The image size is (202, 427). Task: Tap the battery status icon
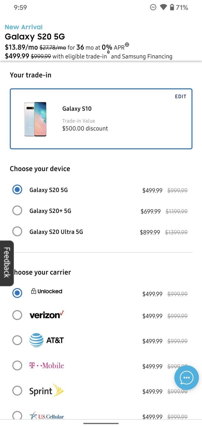(x=172, y=7)
